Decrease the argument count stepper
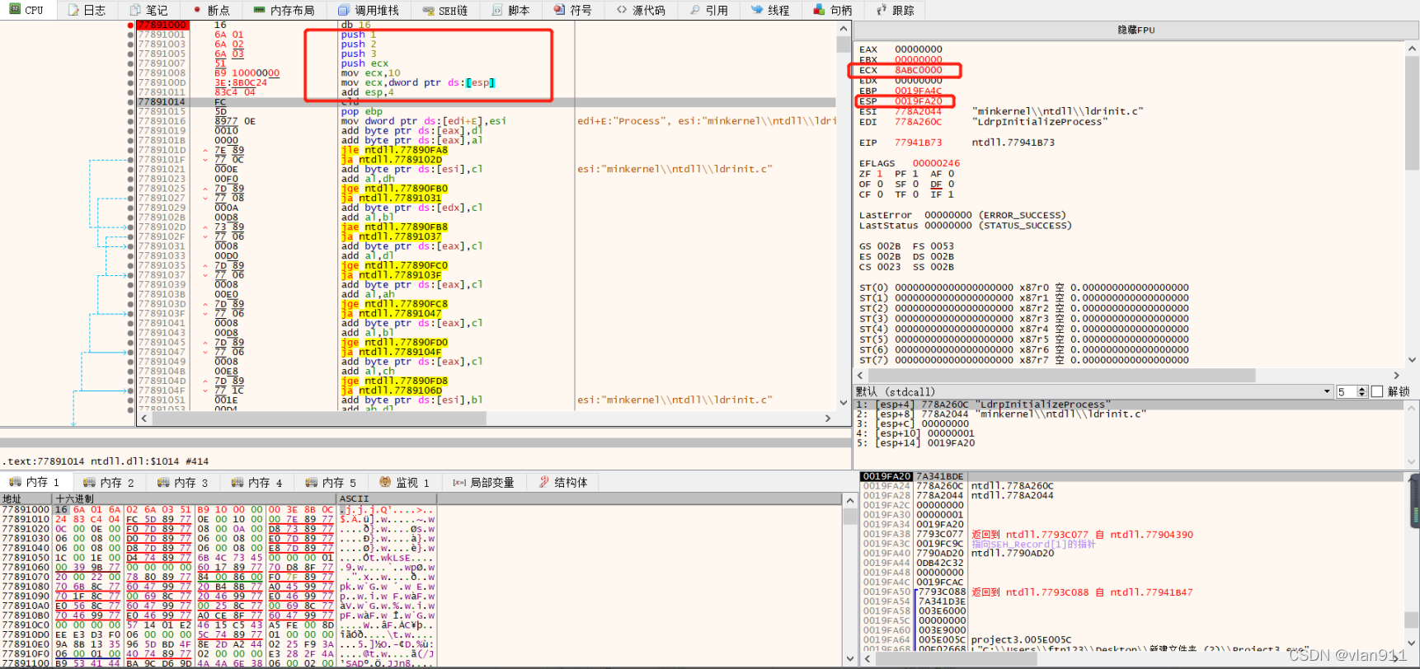1420x669 pixels. (x=1362, y=395)
